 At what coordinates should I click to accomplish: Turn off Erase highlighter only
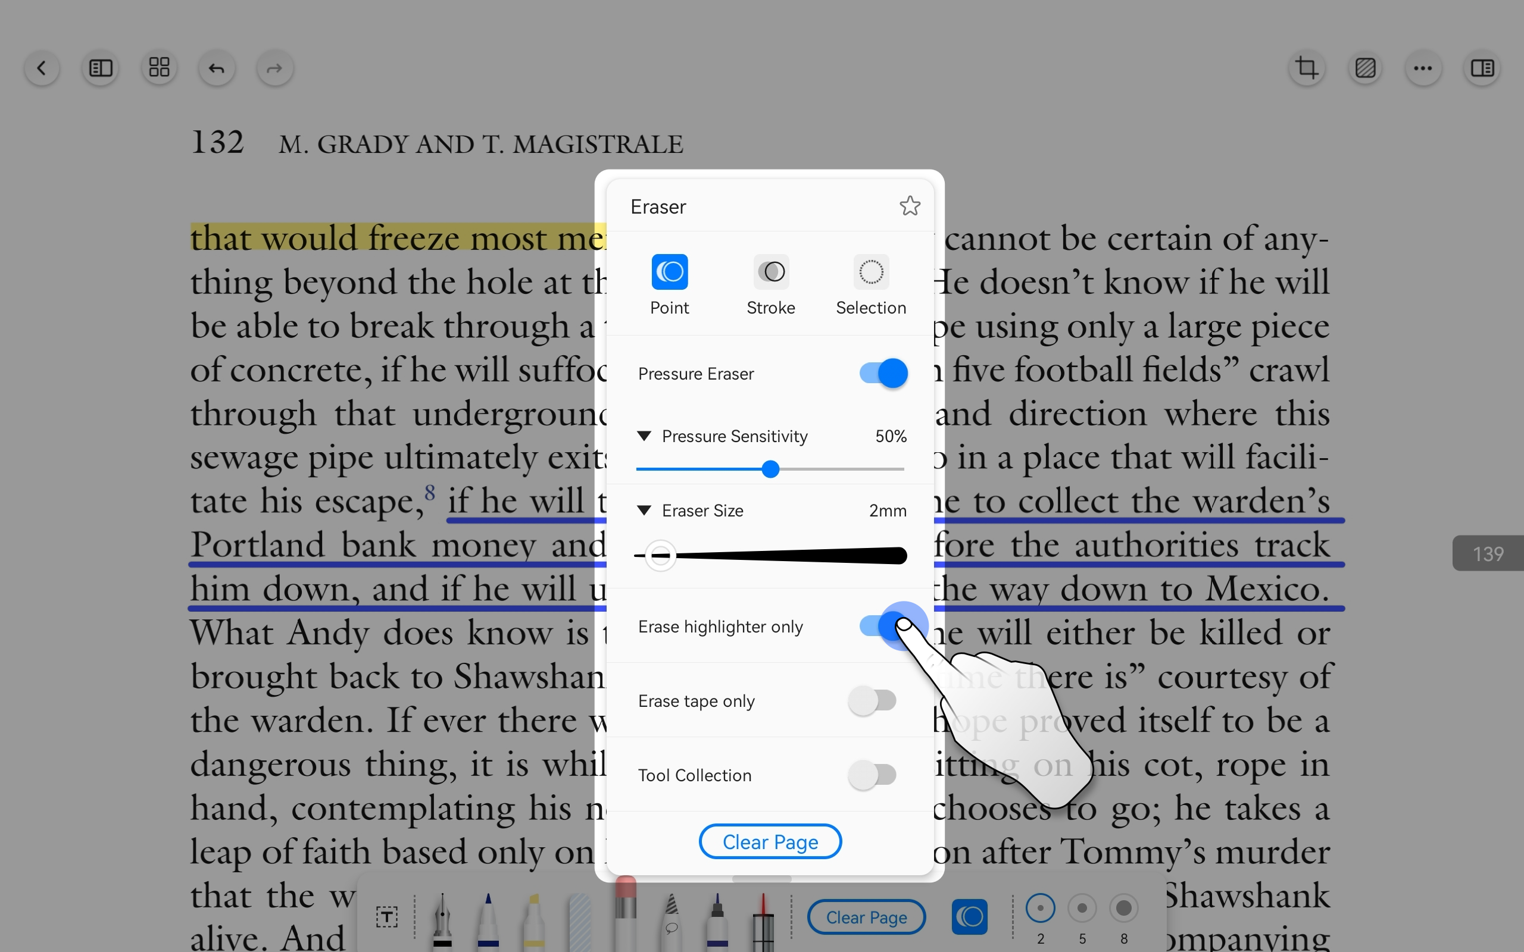point(883,626)
